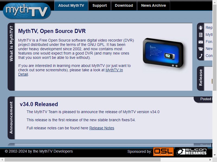Click the horizontal scrollbar left arrow
Screen dimensions: 217x162
click(2, 160)
